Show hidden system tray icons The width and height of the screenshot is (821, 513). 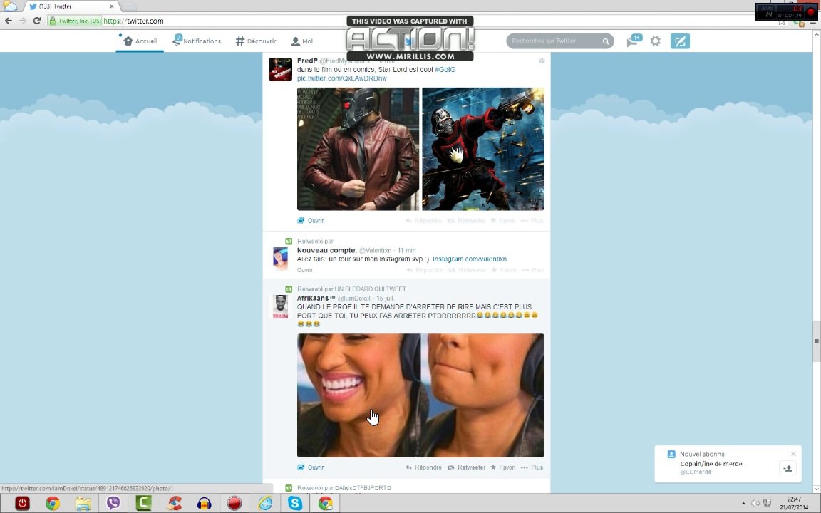click(743, 504)
